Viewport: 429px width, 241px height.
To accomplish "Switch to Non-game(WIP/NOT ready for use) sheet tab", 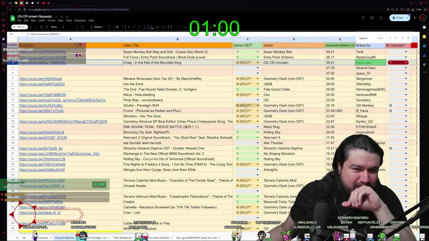I will coord(197,238).
